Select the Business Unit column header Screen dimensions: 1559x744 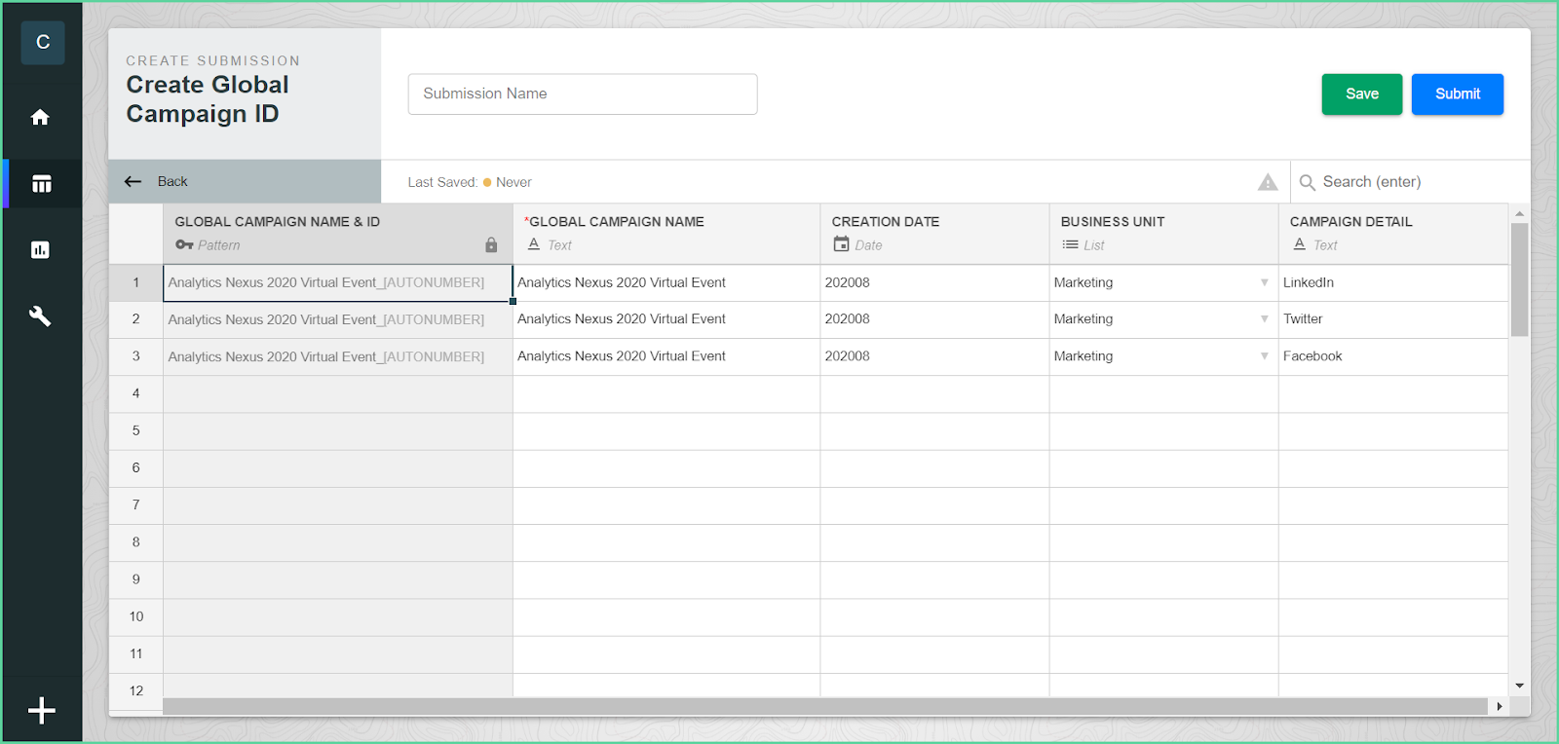click(x=1163, y=234)
